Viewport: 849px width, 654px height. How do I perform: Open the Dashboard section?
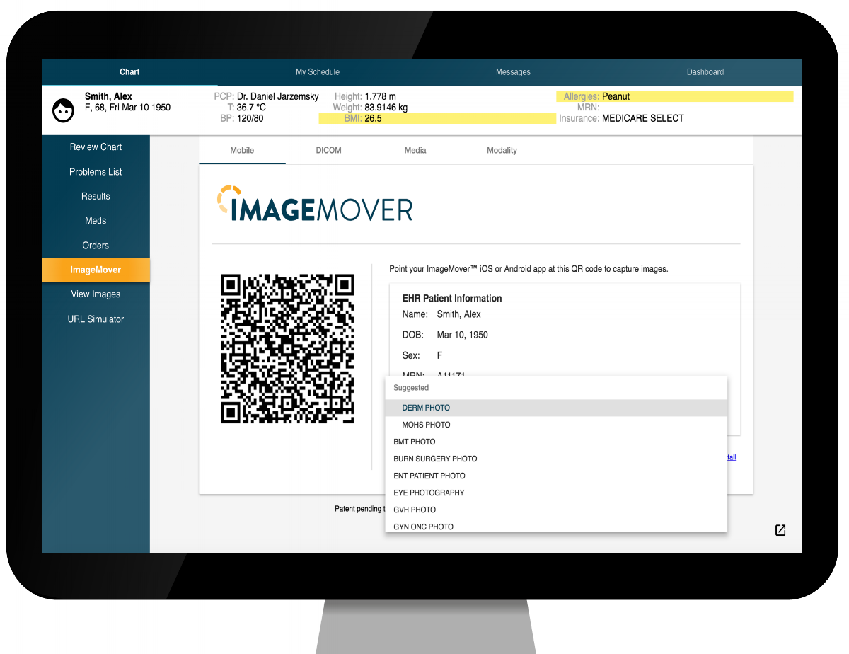pos(705,71)
